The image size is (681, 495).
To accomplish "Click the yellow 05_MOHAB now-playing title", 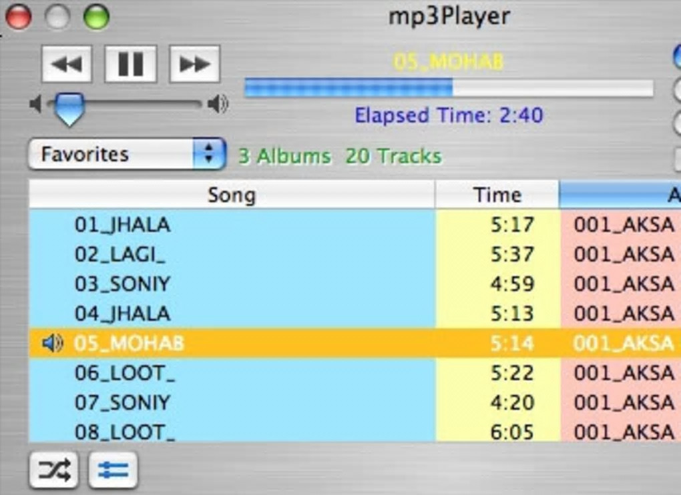I will click(449, 61).
